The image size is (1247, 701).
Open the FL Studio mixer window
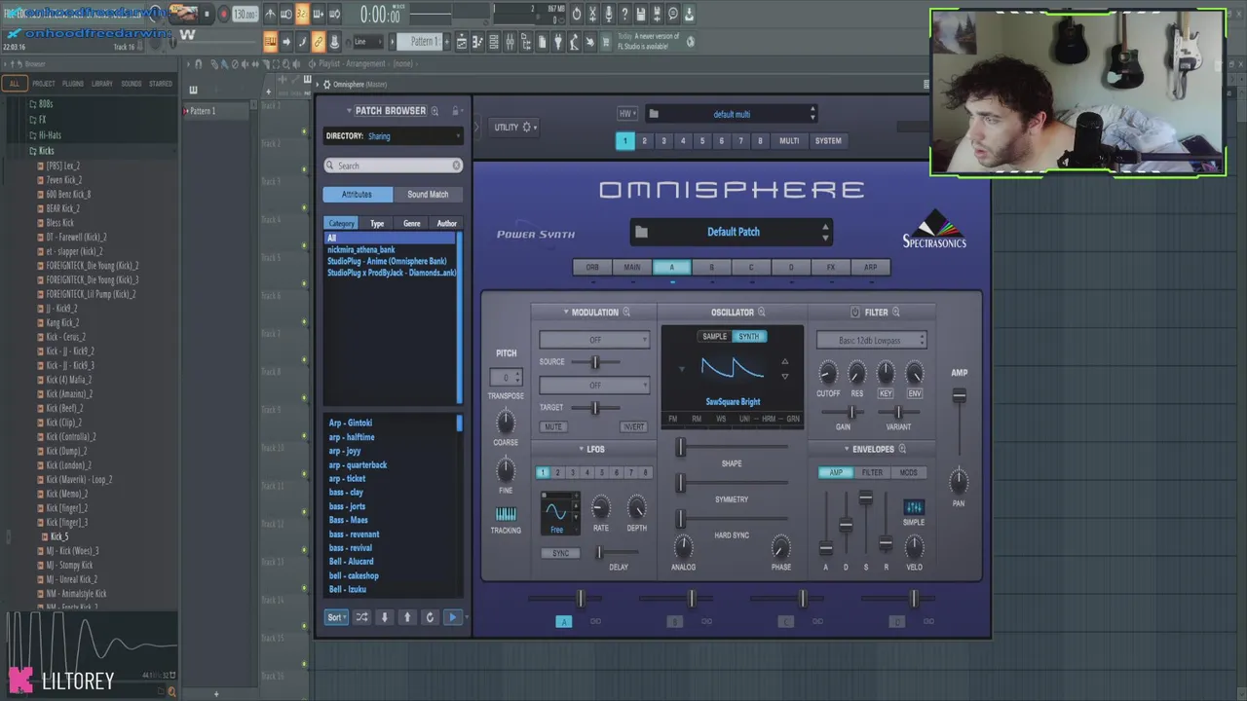pyautogui.click(x=510, y=42)
